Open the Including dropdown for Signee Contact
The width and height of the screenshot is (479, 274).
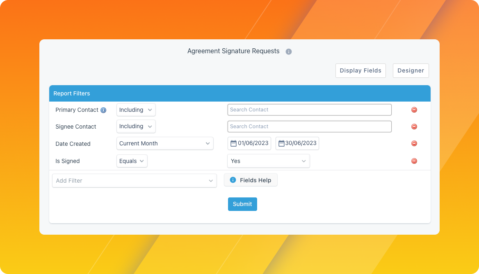136,127
